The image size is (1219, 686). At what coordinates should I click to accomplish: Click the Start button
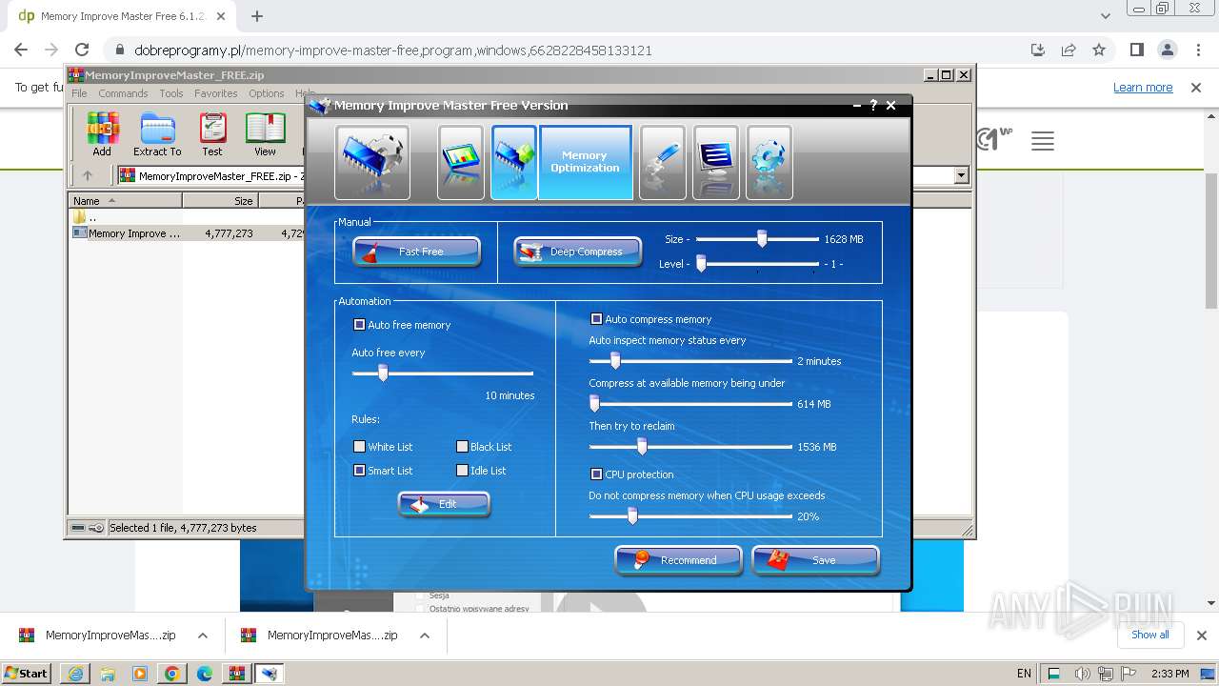28,674
